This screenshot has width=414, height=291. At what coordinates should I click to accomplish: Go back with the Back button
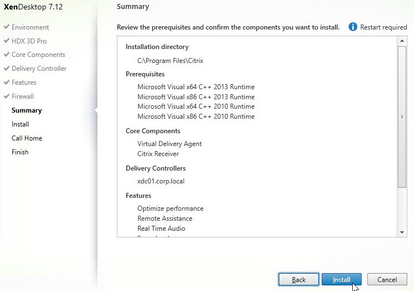299,279
